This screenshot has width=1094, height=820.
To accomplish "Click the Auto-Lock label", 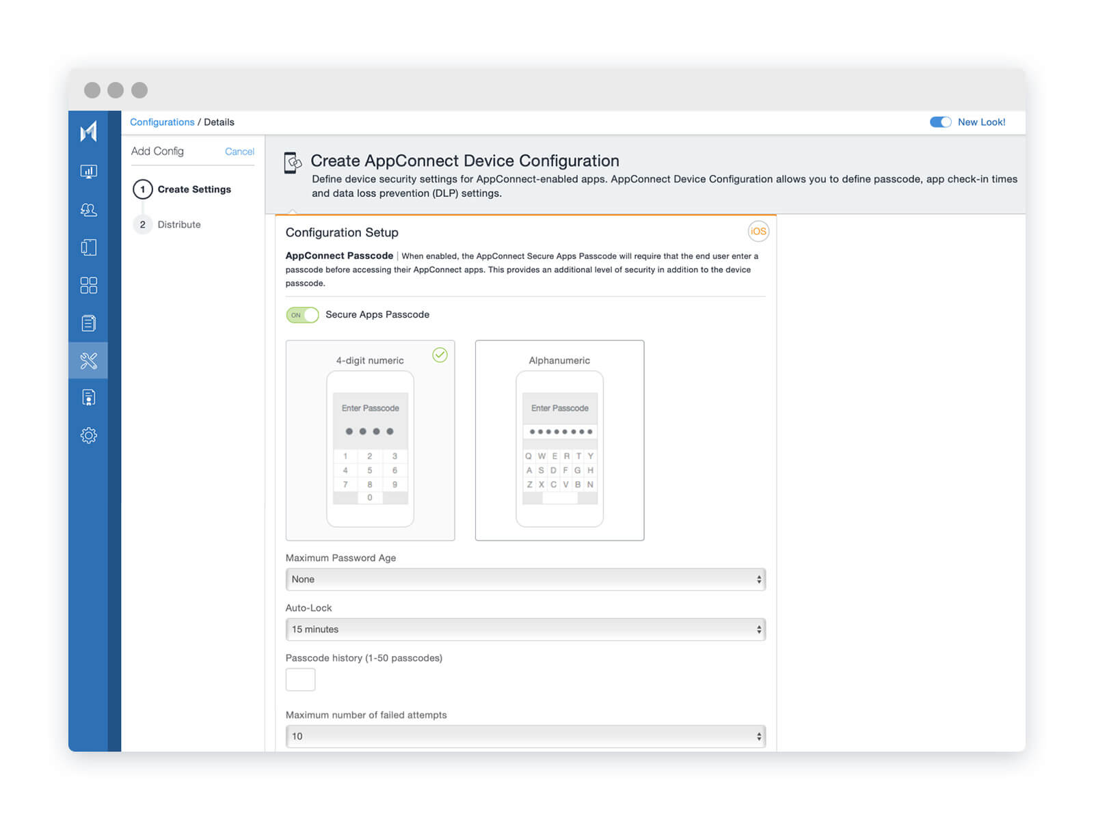I will coord(308,607).
